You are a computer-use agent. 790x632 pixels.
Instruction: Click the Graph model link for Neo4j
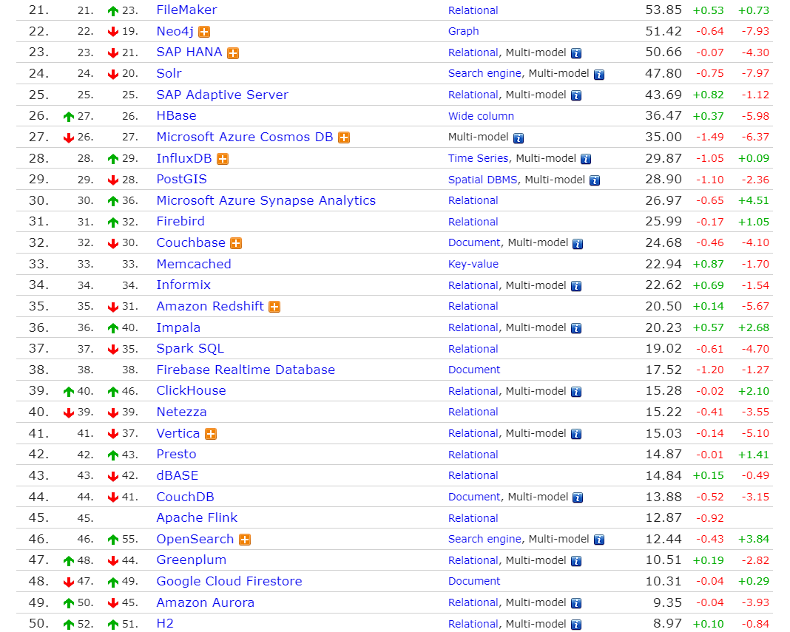pyautogui.click(x=464, y=31)
